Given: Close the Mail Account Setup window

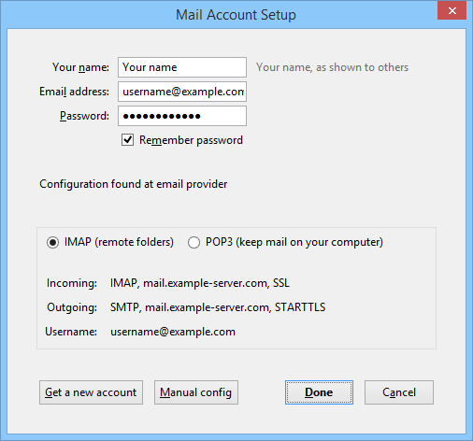Looking at the screenshot, I should coord(451,11).
